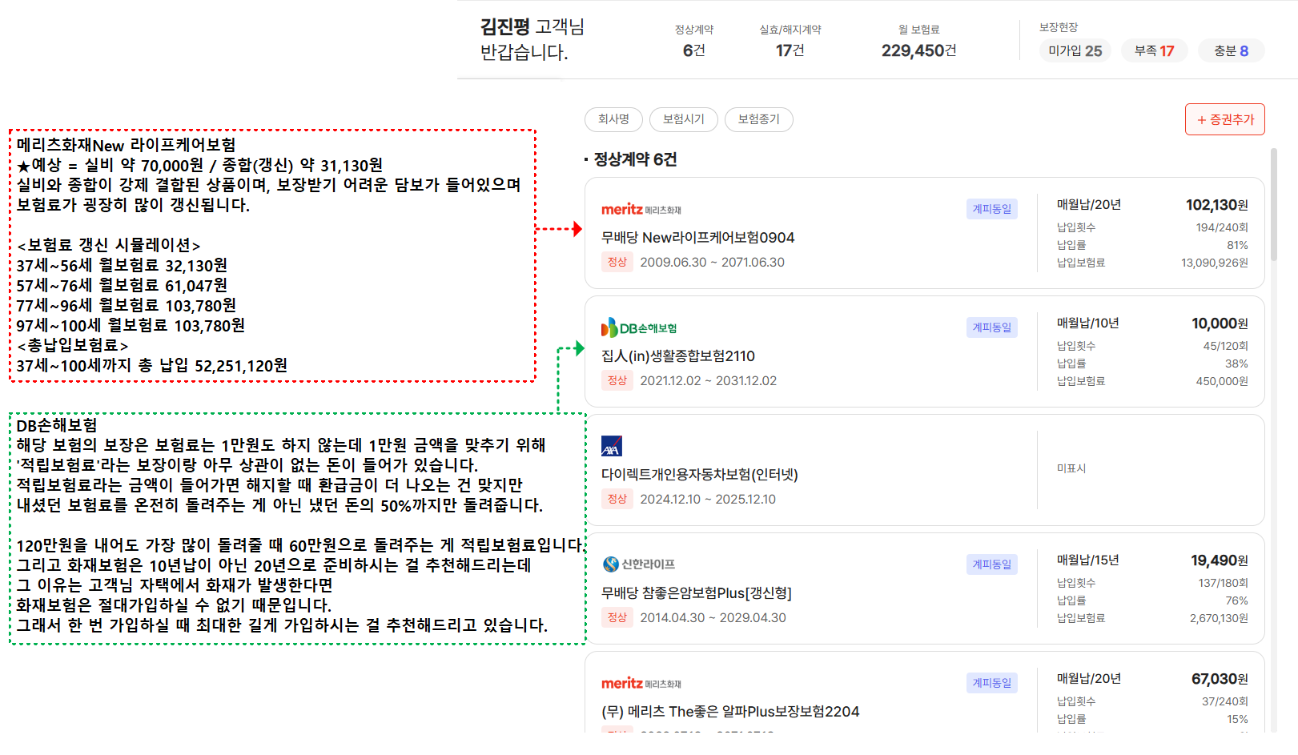This screenshot has height=755, width=1298.
Task: Open 집人(in)생활종합보험2110 policy
Action: tap(678, 356)
